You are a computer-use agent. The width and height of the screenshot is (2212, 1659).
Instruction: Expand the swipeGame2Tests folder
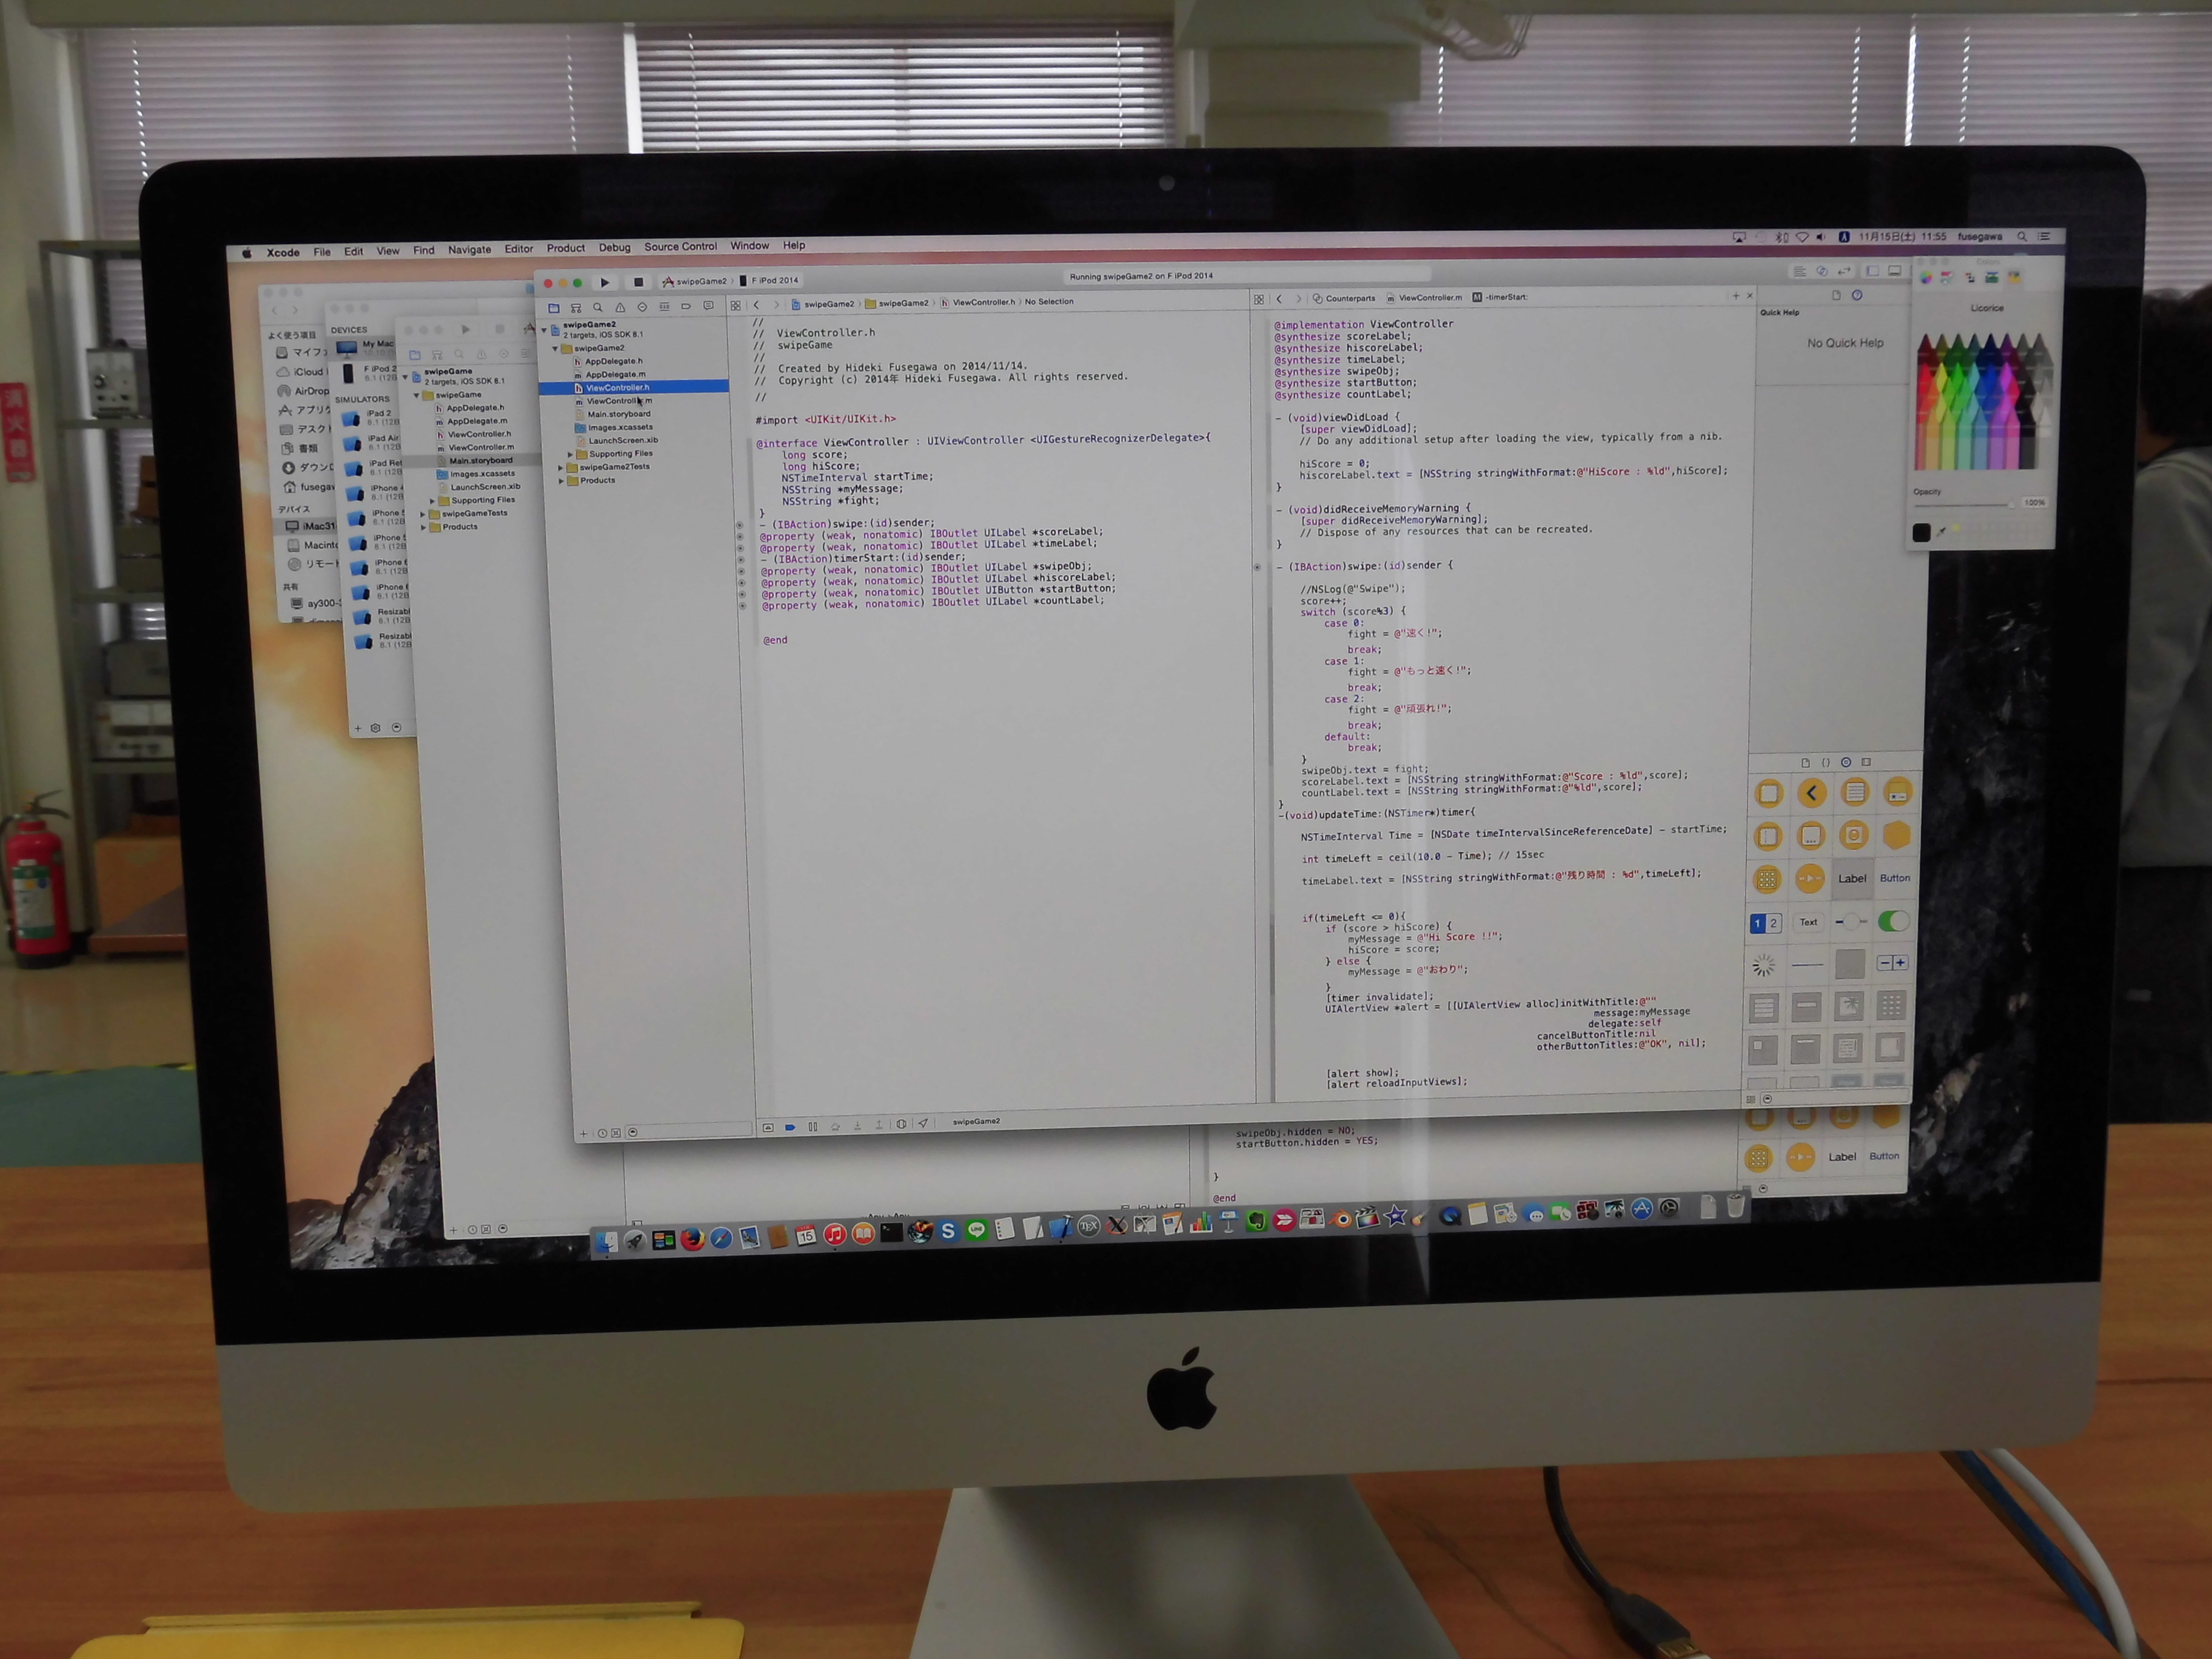(561, 467)
